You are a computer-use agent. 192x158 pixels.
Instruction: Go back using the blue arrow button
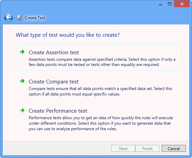click(x=9, y=18)
